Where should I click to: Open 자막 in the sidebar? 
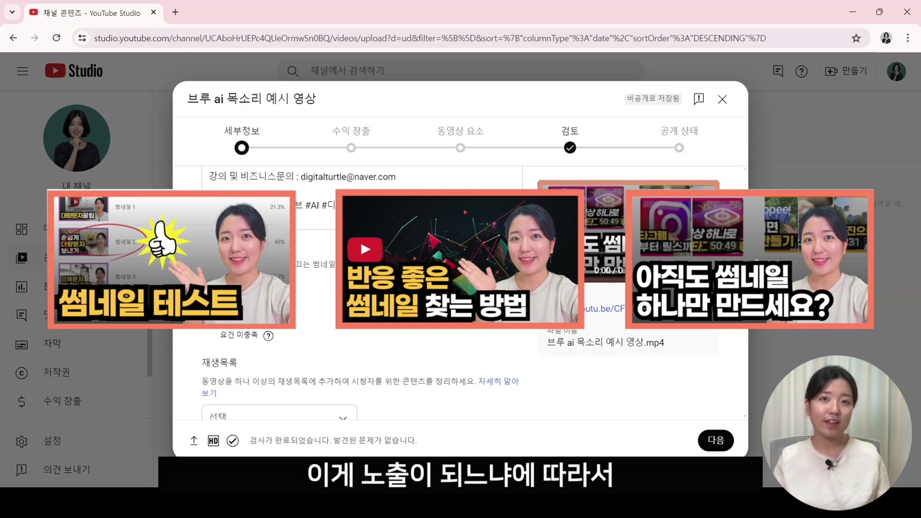point(52,343)
